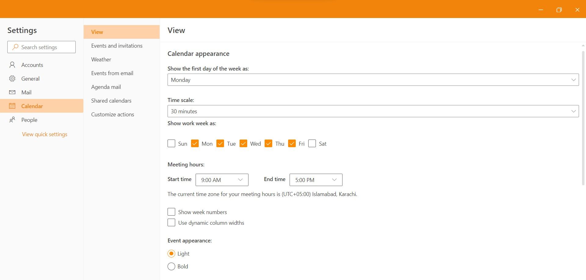Click the People contacts icon
The height and width of the screenshot is (280, 586).
coord(12,120)
